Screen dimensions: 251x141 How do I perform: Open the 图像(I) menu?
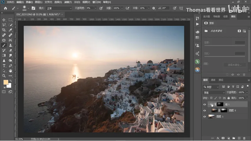(29, 2)
